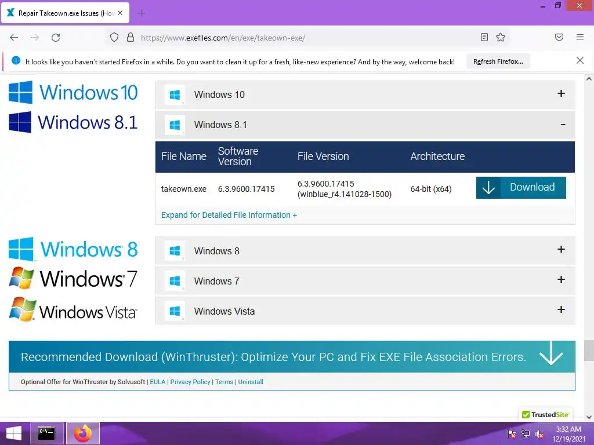
Task: View site security via padlock icon
Action: pyautogui.click(x=131, y=38)
